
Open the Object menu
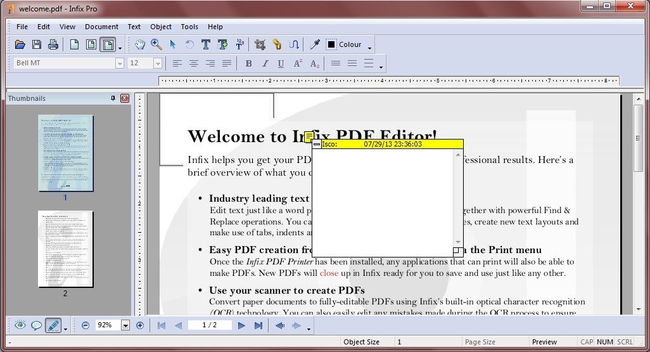[161, 27]
